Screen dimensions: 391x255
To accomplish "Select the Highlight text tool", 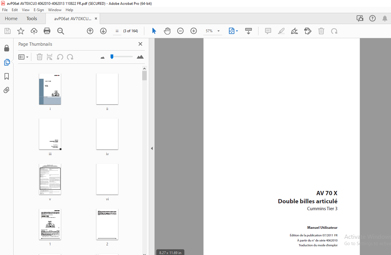I will tap(281, 31).
